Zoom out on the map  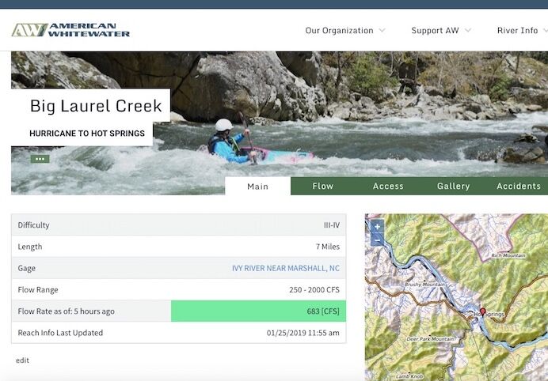(x=377, y=240)
